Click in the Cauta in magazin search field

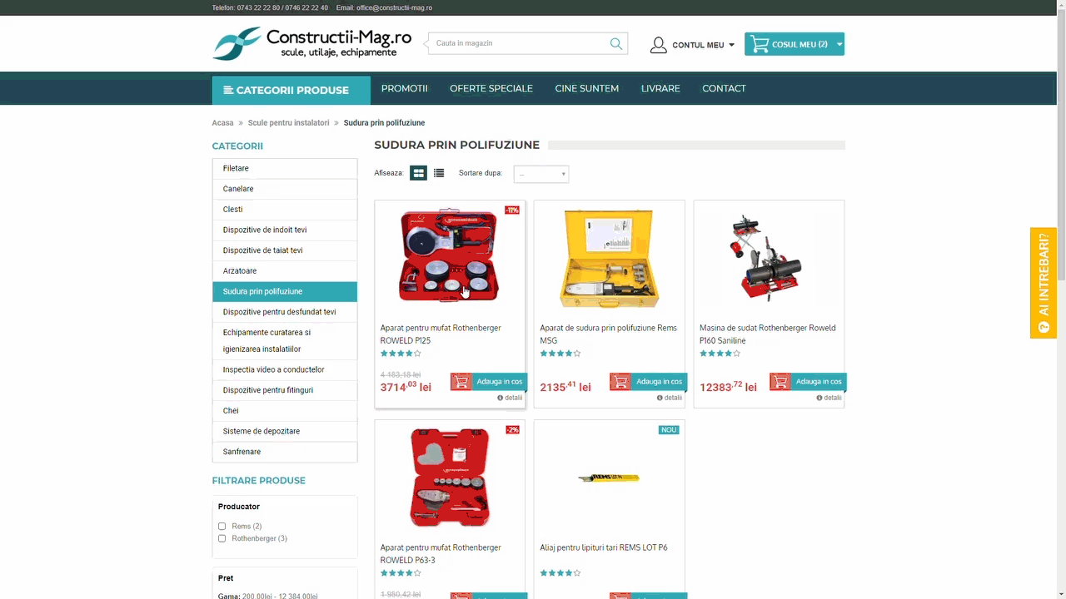tap(518, 43)
